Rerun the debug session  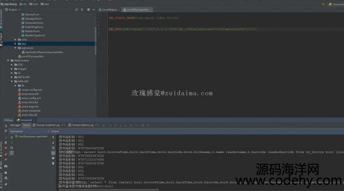tap(6, 126)
